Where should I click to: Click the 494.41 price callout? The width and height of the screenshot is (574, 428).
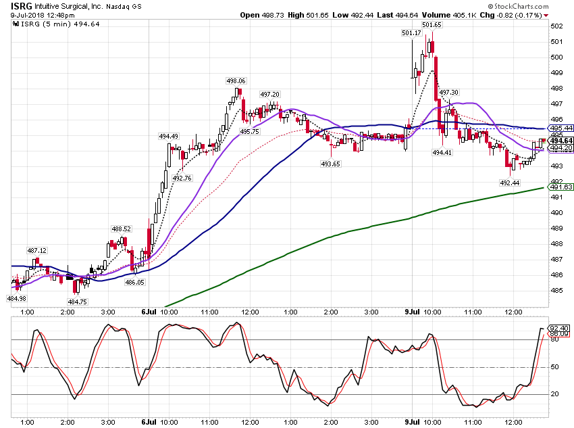point(442,152)
